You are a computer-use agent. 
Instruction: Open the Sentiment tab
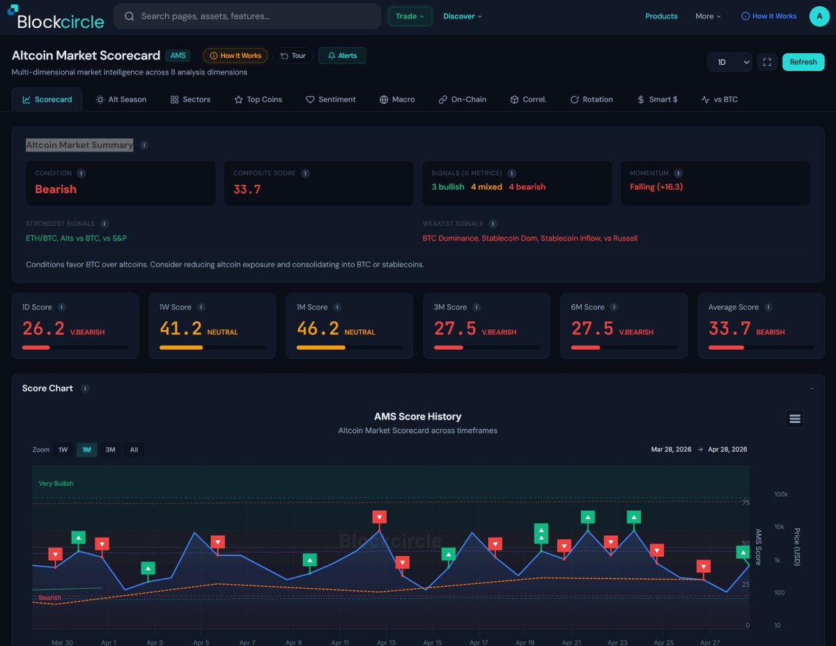pyautogui.click(x=331, y=100)
